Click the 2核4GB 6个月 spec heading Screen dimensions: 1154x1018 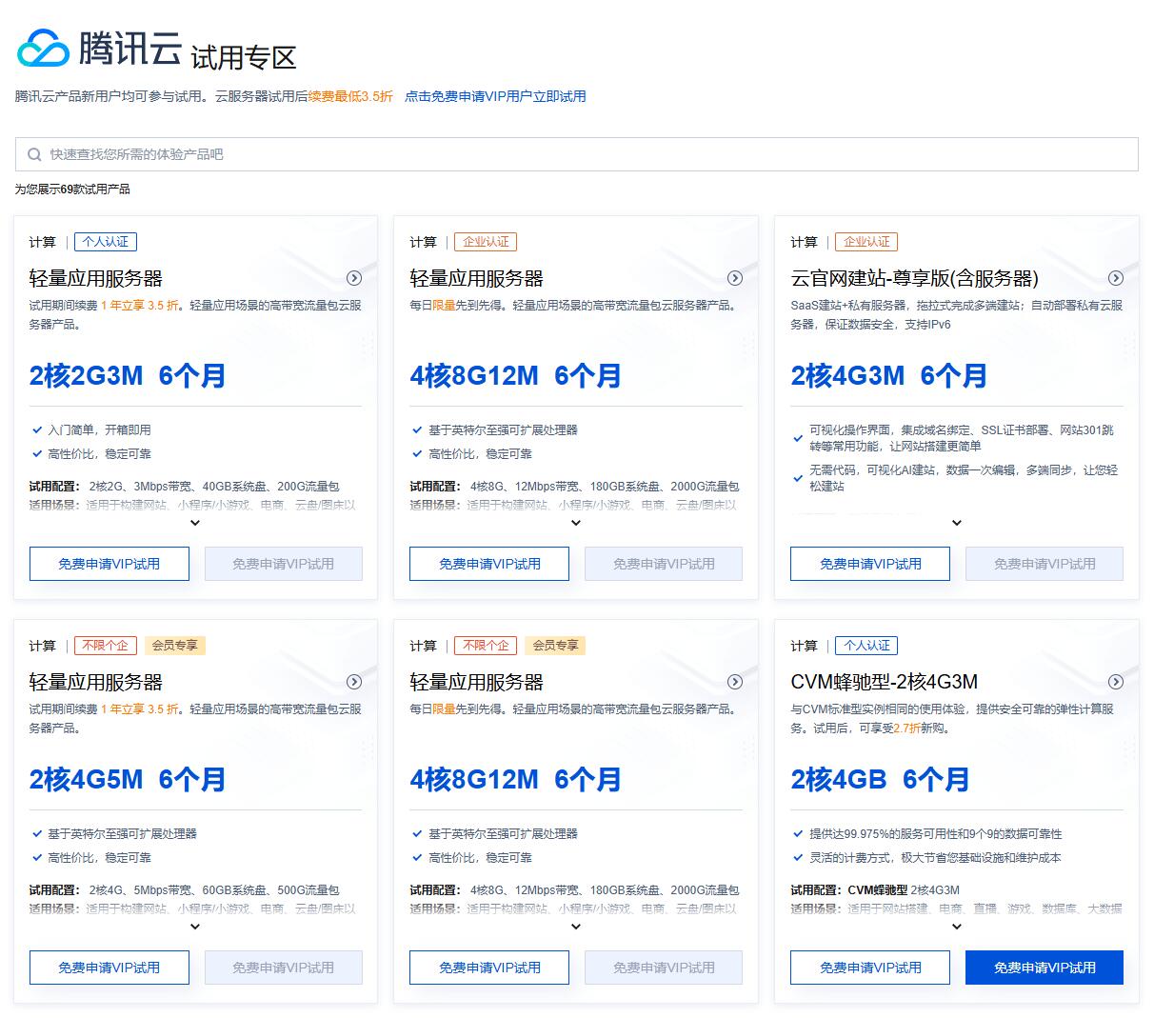point(881,780)
